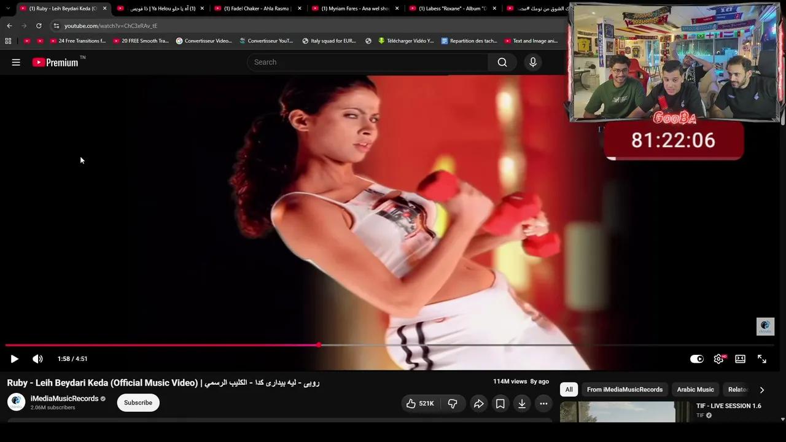This screenshot has height=442, width=786.
Task: Click the iMedia watermark on video
Action: coord(765,327)
